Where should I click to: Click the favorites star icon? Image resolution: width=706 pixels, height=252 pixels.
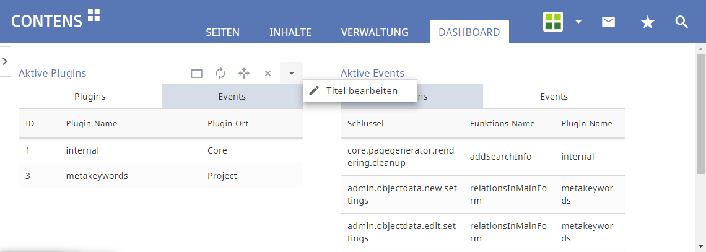pos(647,22)
